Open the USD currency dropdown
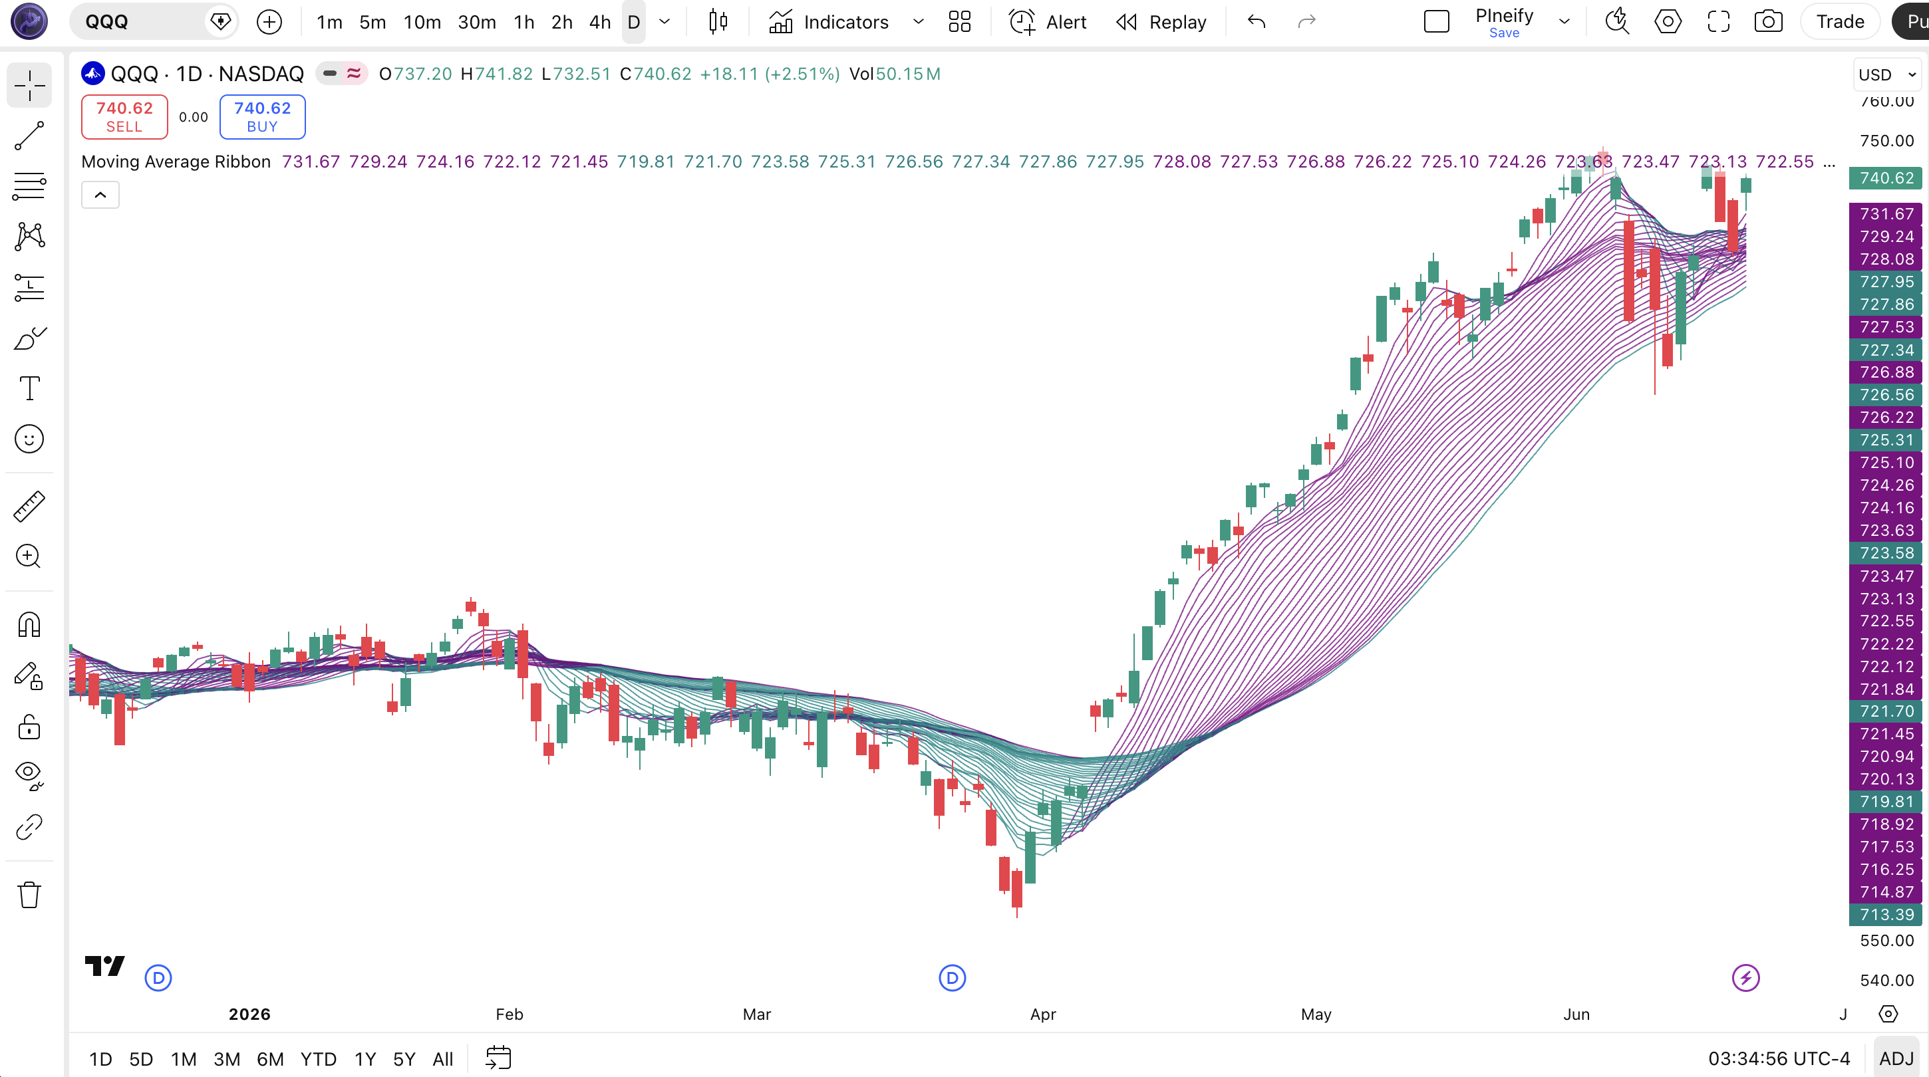The image size is (1929, 1077). pos(1886,75)
